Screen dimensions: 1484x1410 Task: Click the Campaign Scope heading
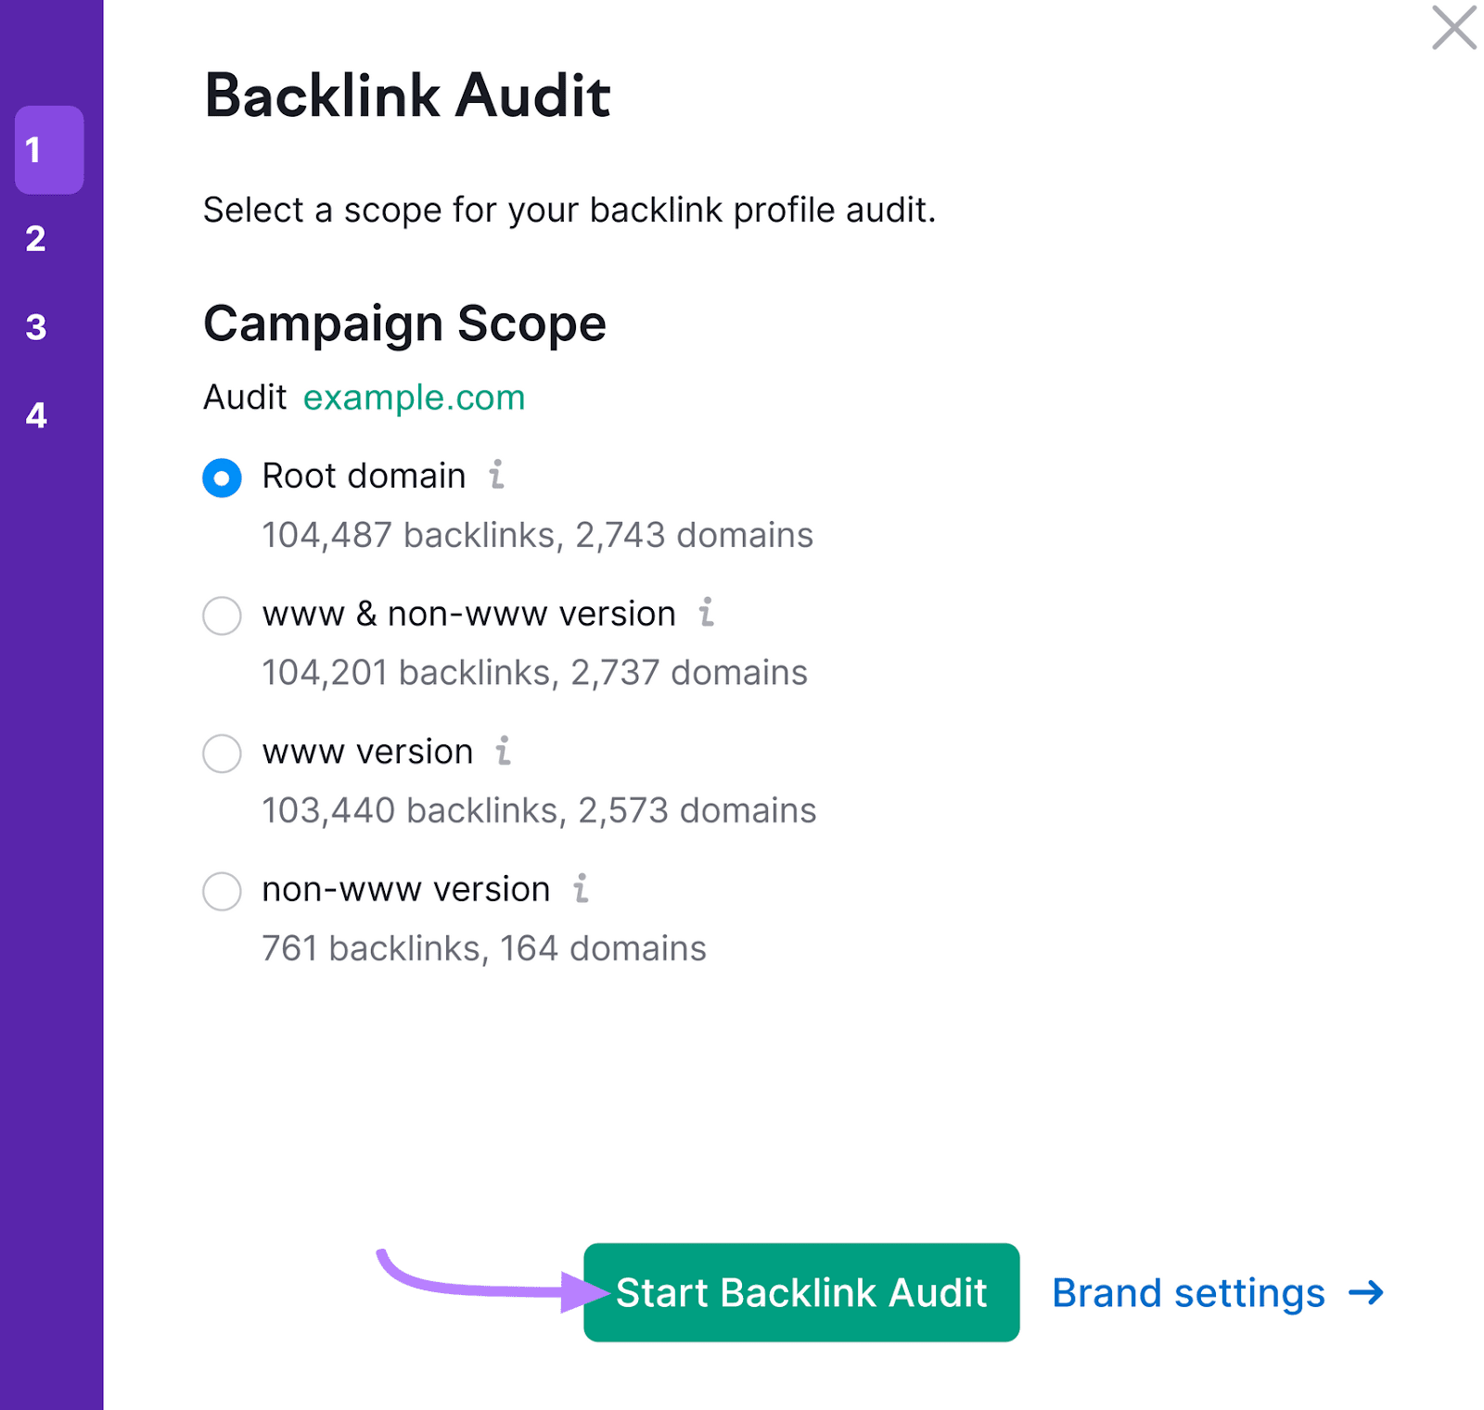pos(405,324)
